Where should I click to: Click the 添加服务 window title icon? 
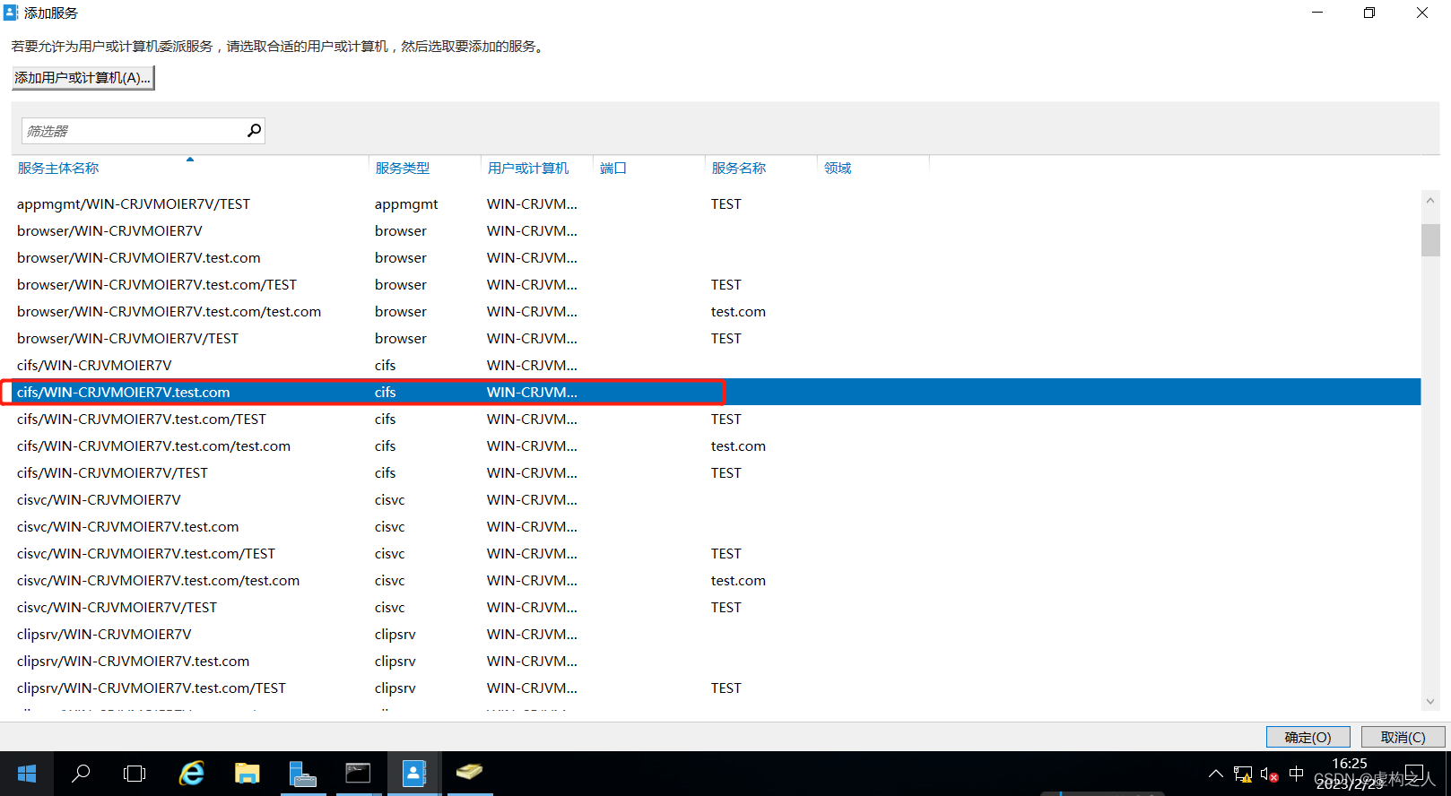(x=11, y=13)
